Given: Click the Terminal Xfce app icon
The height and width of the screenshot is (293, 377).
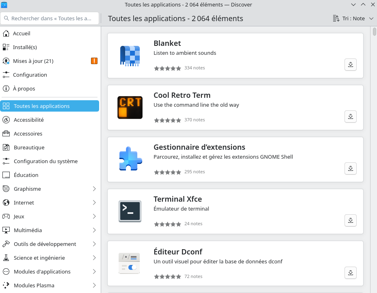Looking at the screenshot, I should pos(130,211).
